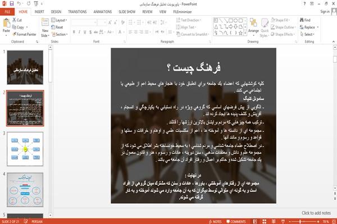Click the Cut scissors icon
The width and height of the screenshot is (337, 224).
pyautogui.click(x=14, y=20)
